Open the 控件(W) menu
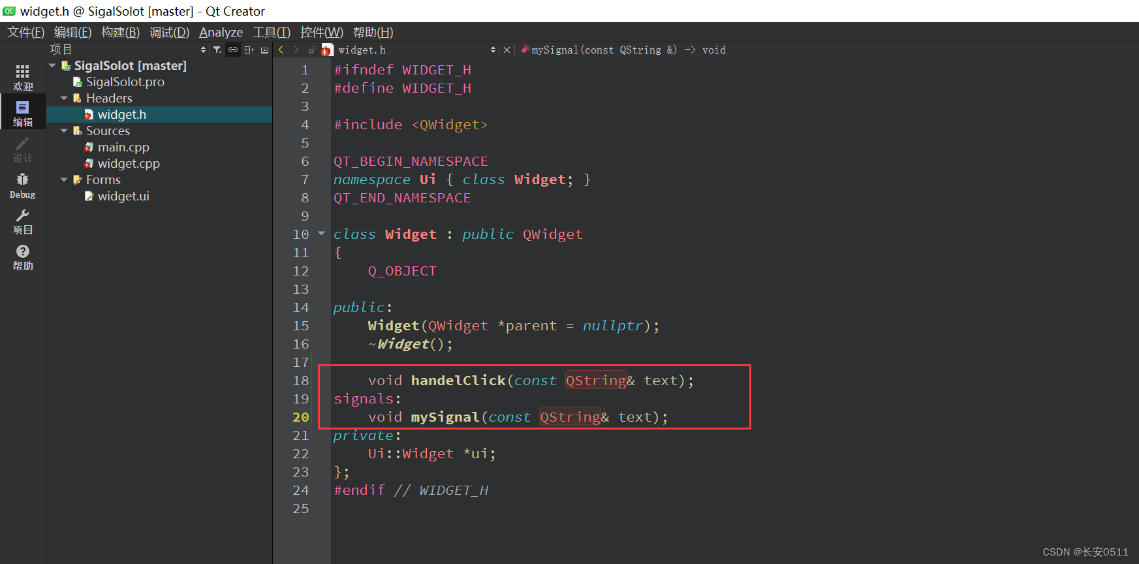This screenshot has height=564, width=1139. click(x=322, y=32)
